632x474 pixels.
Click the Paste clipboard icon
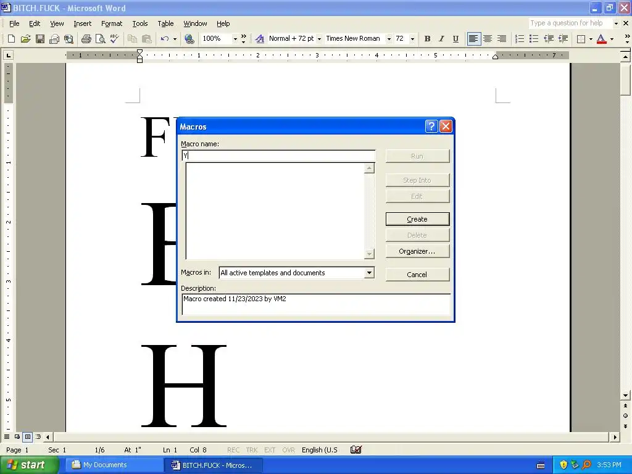(x=147, y=39)
